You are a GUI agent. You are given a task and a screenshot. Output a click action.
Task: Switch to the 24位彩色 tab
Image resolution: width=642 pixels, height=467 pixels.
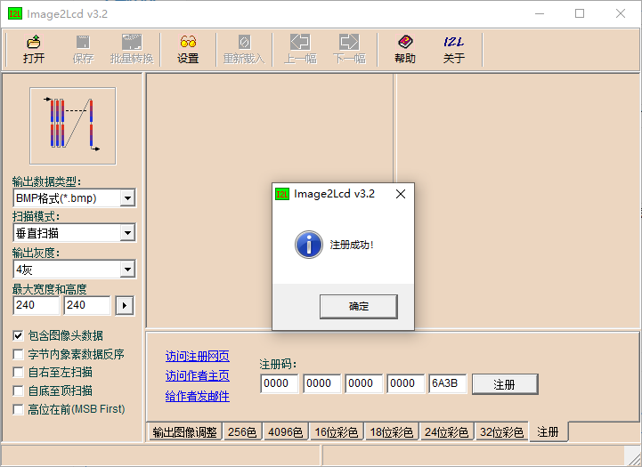pyautogui.click(x=446, y=431)
